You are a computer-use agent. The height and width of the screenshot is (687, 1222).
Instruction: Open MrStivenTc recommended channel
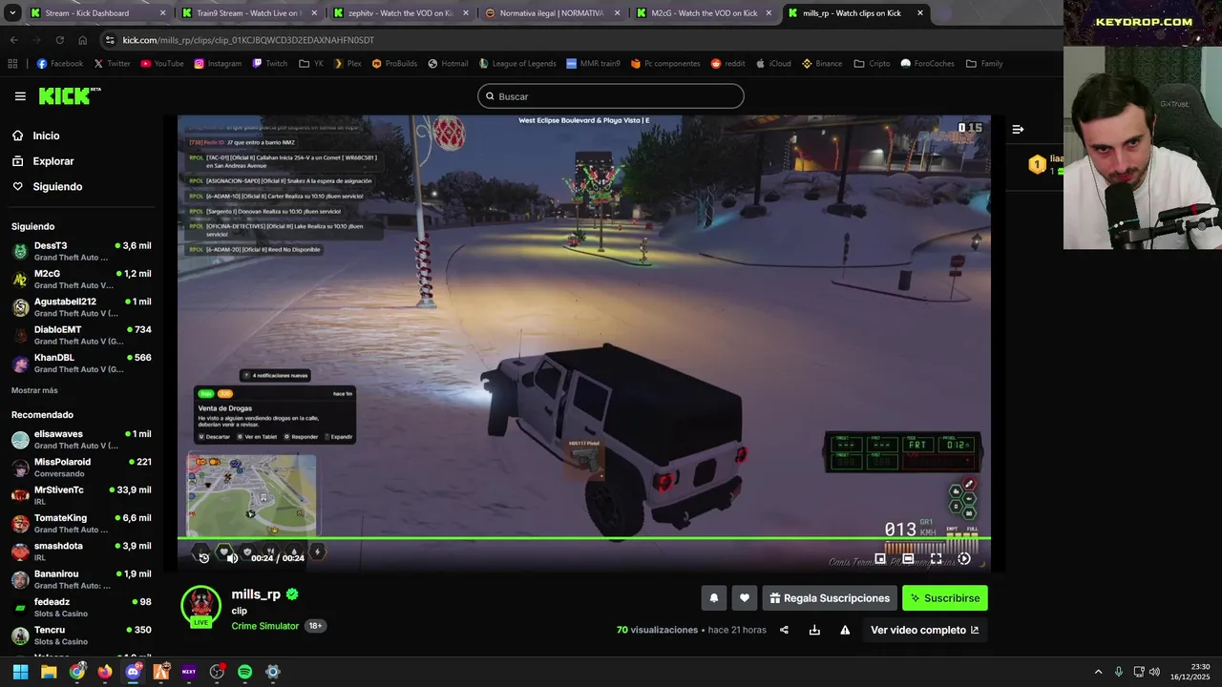(x=81, y=495)
